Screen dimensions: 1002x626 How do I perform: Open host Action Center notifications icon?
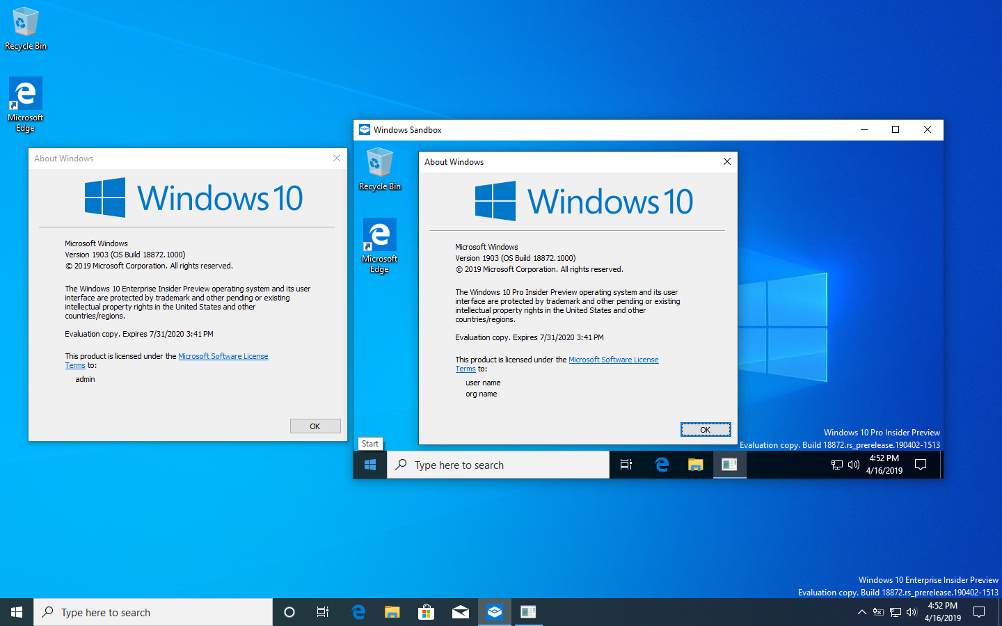point(979,612)
